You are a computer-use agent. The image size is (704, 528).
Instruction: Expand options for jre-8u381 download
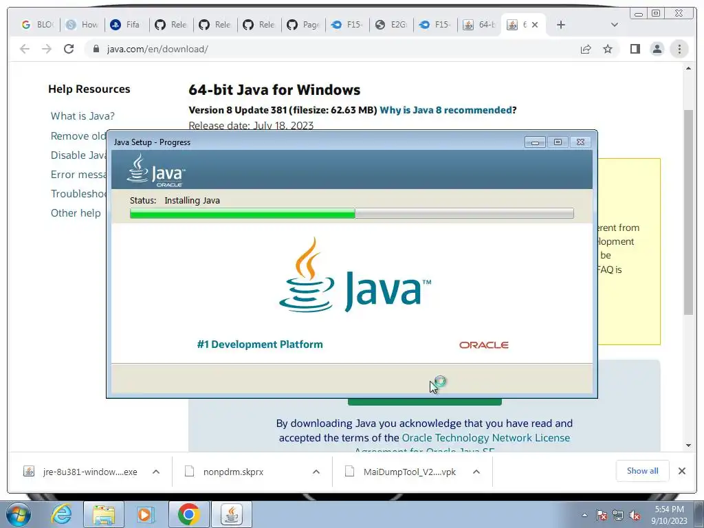[156, 472]
